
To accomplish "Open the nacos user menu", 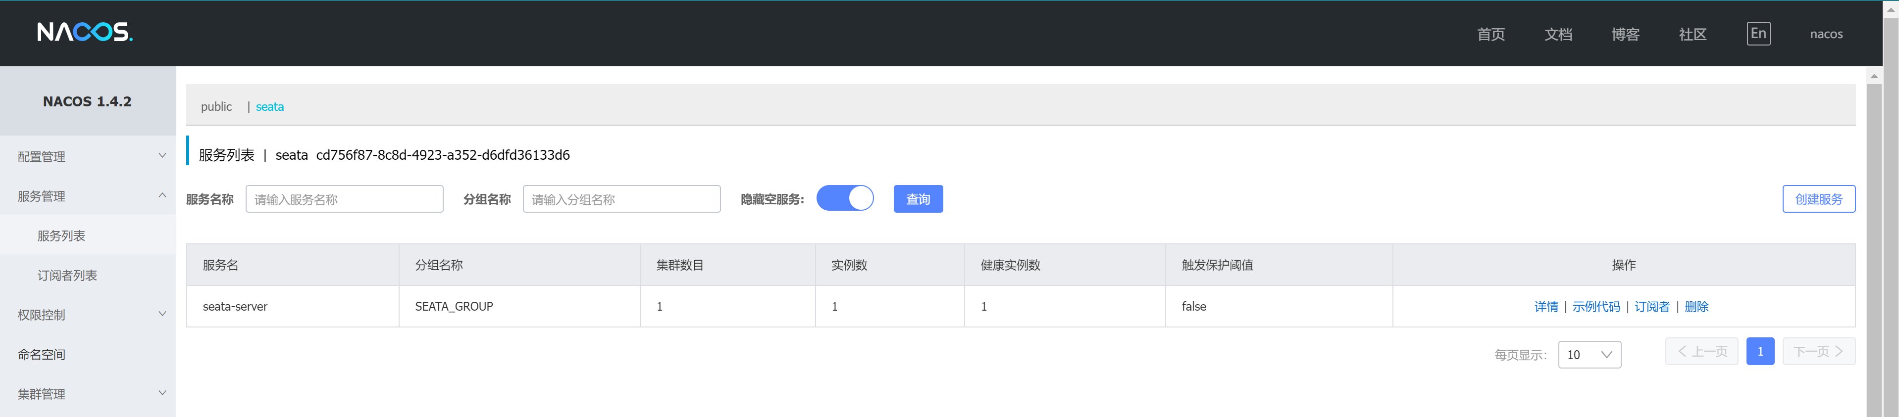I will pyautogui.click(x=1826, y=34).
